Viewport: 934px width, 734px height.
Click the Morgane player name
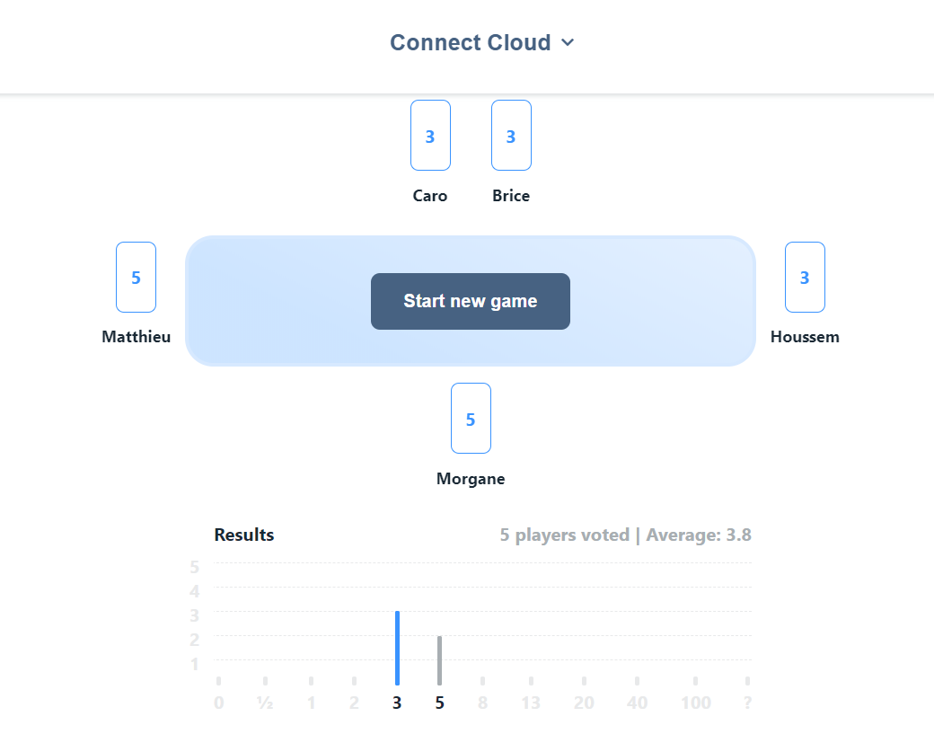(x=471, y=479)
